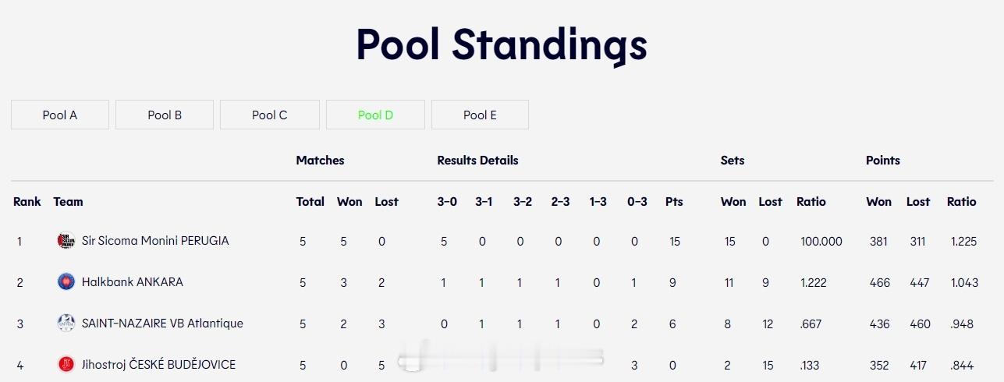The width and height of the screenshot is (1004, 382).
Task: Open the Halkbank ANKARA team link
Action: (x=133, y=281)
